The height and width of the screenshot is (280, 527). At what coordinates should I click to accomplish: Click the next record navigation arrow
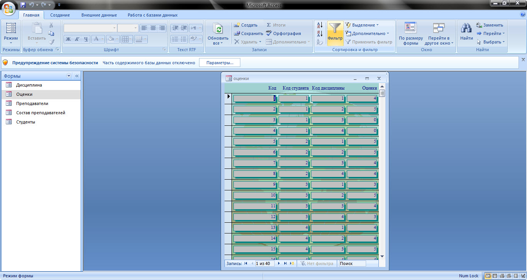tap(279, 263)
